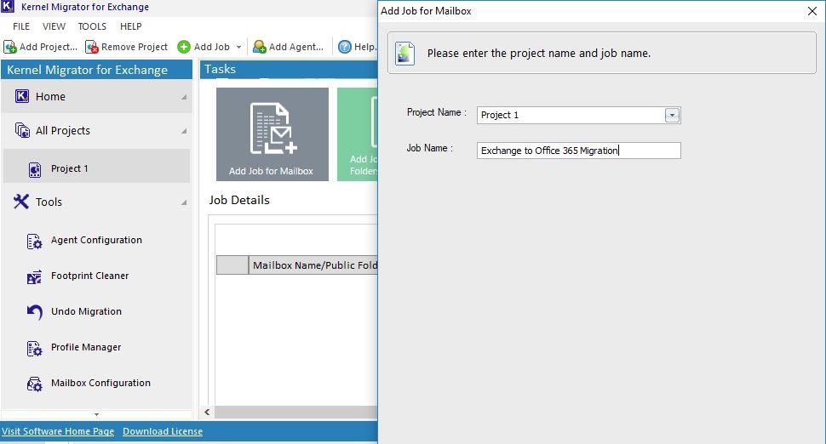Click the Tools wrench icon
Image resolution: width=826 pixels, height=444 pixels.
21,202
